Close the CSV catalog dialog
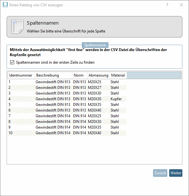Image resolution: width=189 pixels, height=196 pixels. pyautogui.click(x=181, y=5)
